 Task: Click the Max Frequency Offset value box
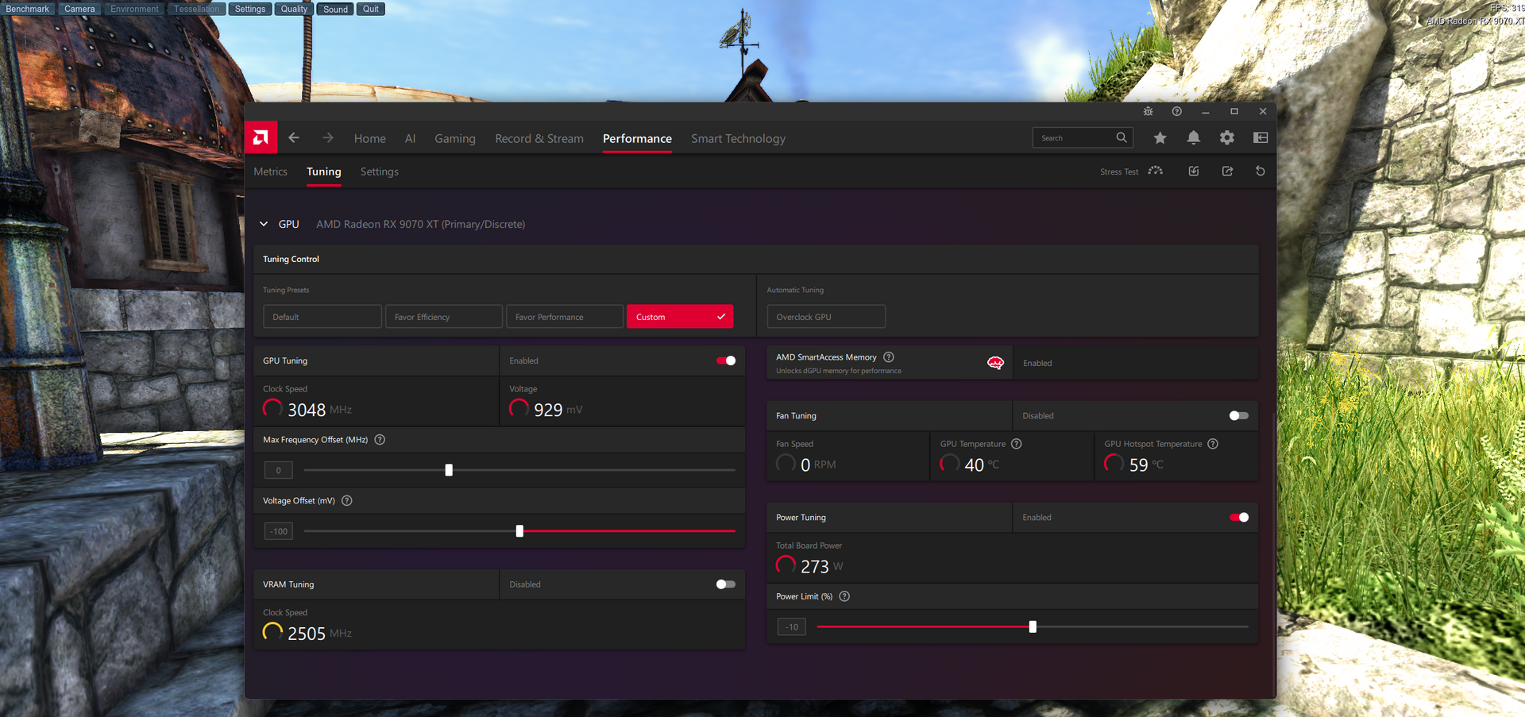pyautogui.click(x=278, y=470)
